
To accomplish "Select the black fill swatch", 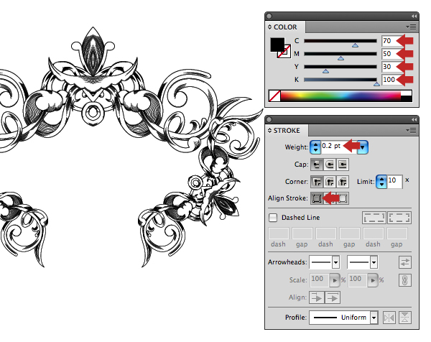I will coord(277,45).
